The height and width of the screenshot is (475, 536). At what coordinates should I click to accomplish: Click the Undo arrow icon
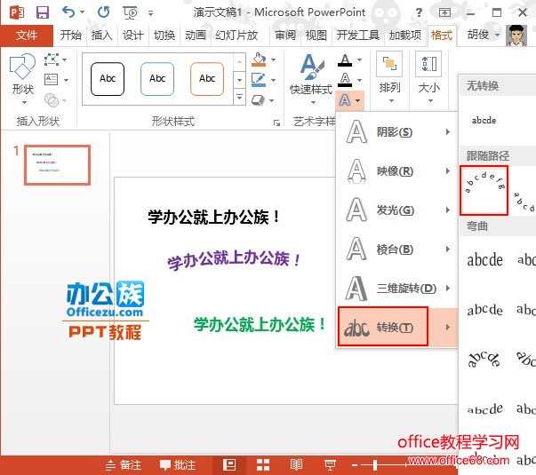[x=68, y=12]
